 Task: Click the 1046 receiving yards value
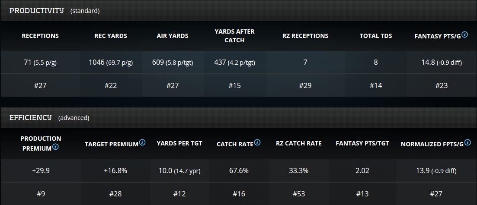97,63
